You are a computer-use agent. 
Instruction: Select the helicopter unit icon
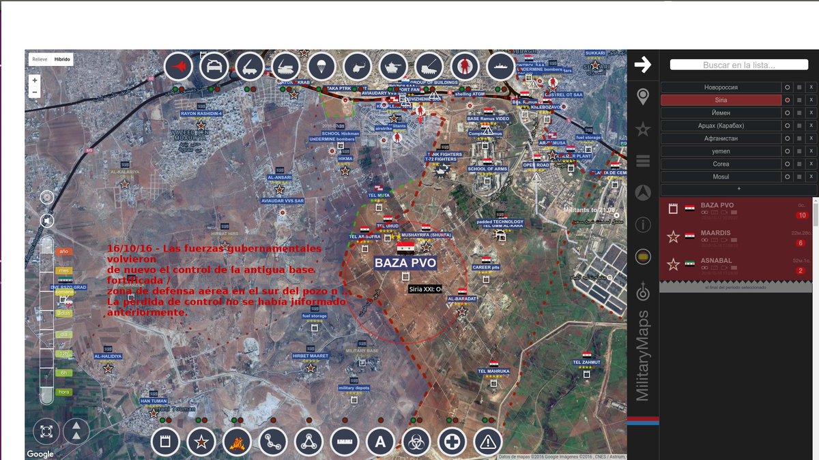point(358,67)
